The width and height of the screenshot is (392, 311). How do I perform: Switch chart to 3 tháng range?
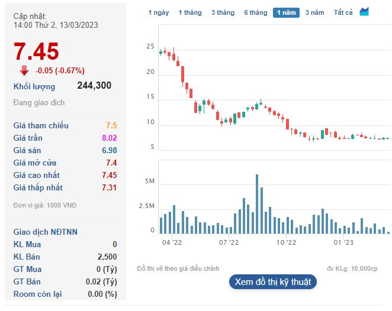coord(223,12)
